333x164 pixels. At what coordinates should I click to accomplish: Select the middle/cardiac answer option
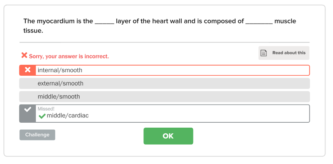pos(164,114)
